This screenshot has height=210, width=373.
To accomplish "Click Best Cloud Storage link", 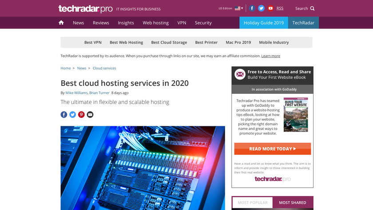I will (169, 42).
